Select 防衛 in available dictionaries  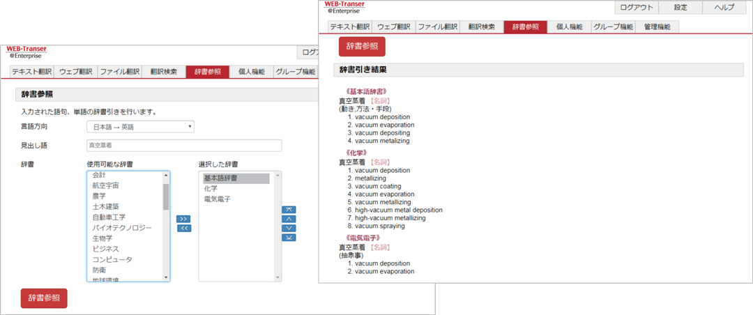click(99, 270)
